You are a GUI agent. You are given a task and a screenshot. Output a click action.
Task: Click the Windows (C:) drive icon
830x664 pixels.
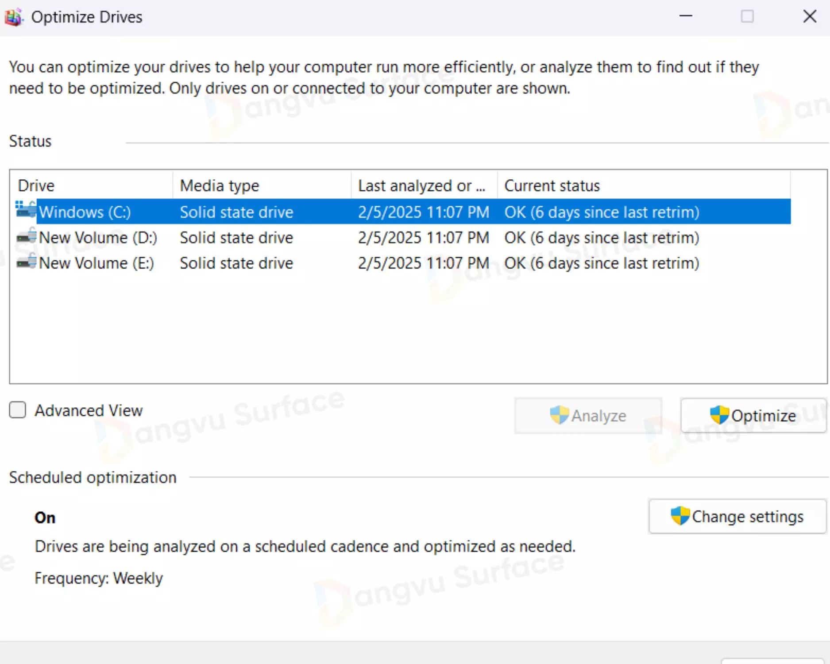[26, 209]
